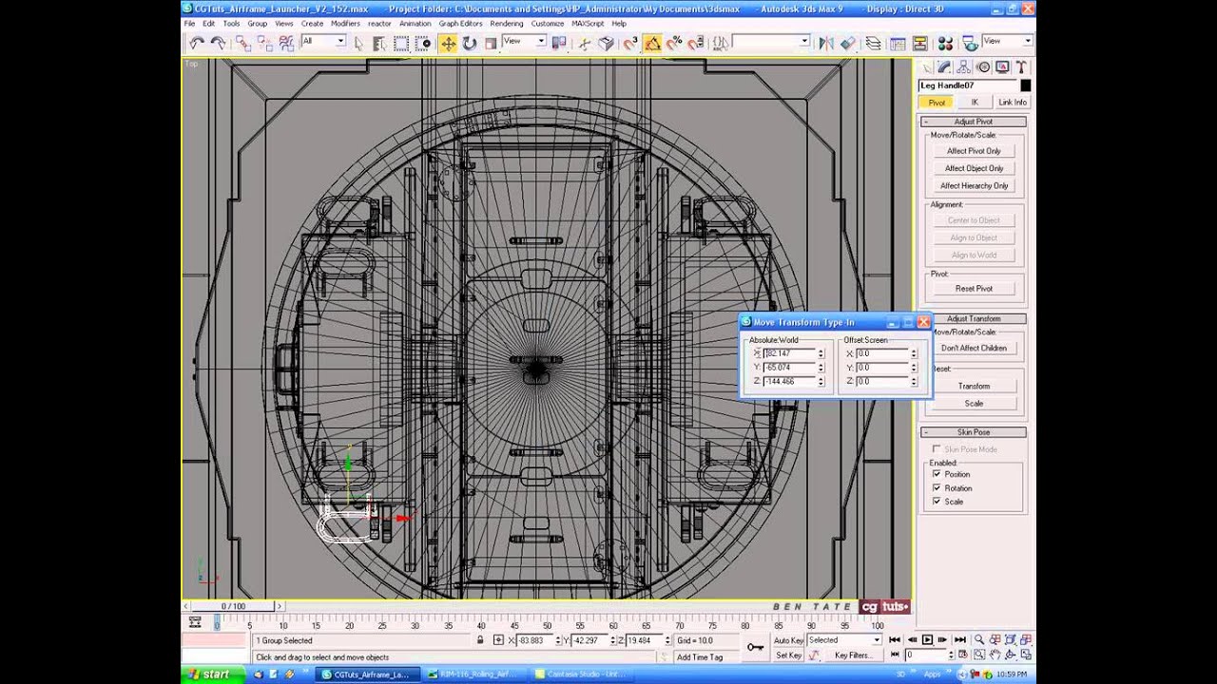The height and width of the screenshot is (684, 1217).
Task: Toggle Affect Pivot Only mode
Action: pyautogui.click(x=974, y=151)
